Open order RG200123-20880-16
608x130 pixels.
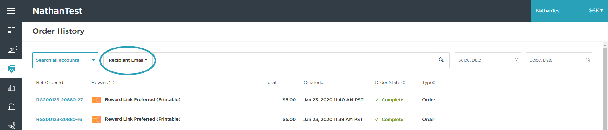(59, 119)
